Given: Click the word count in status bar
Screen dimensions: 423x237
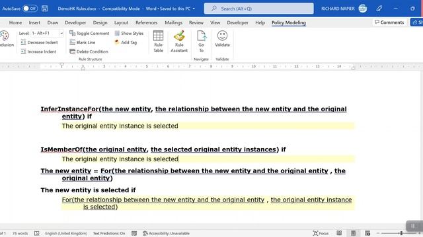Looking at the screenshot, I should 20,233.
